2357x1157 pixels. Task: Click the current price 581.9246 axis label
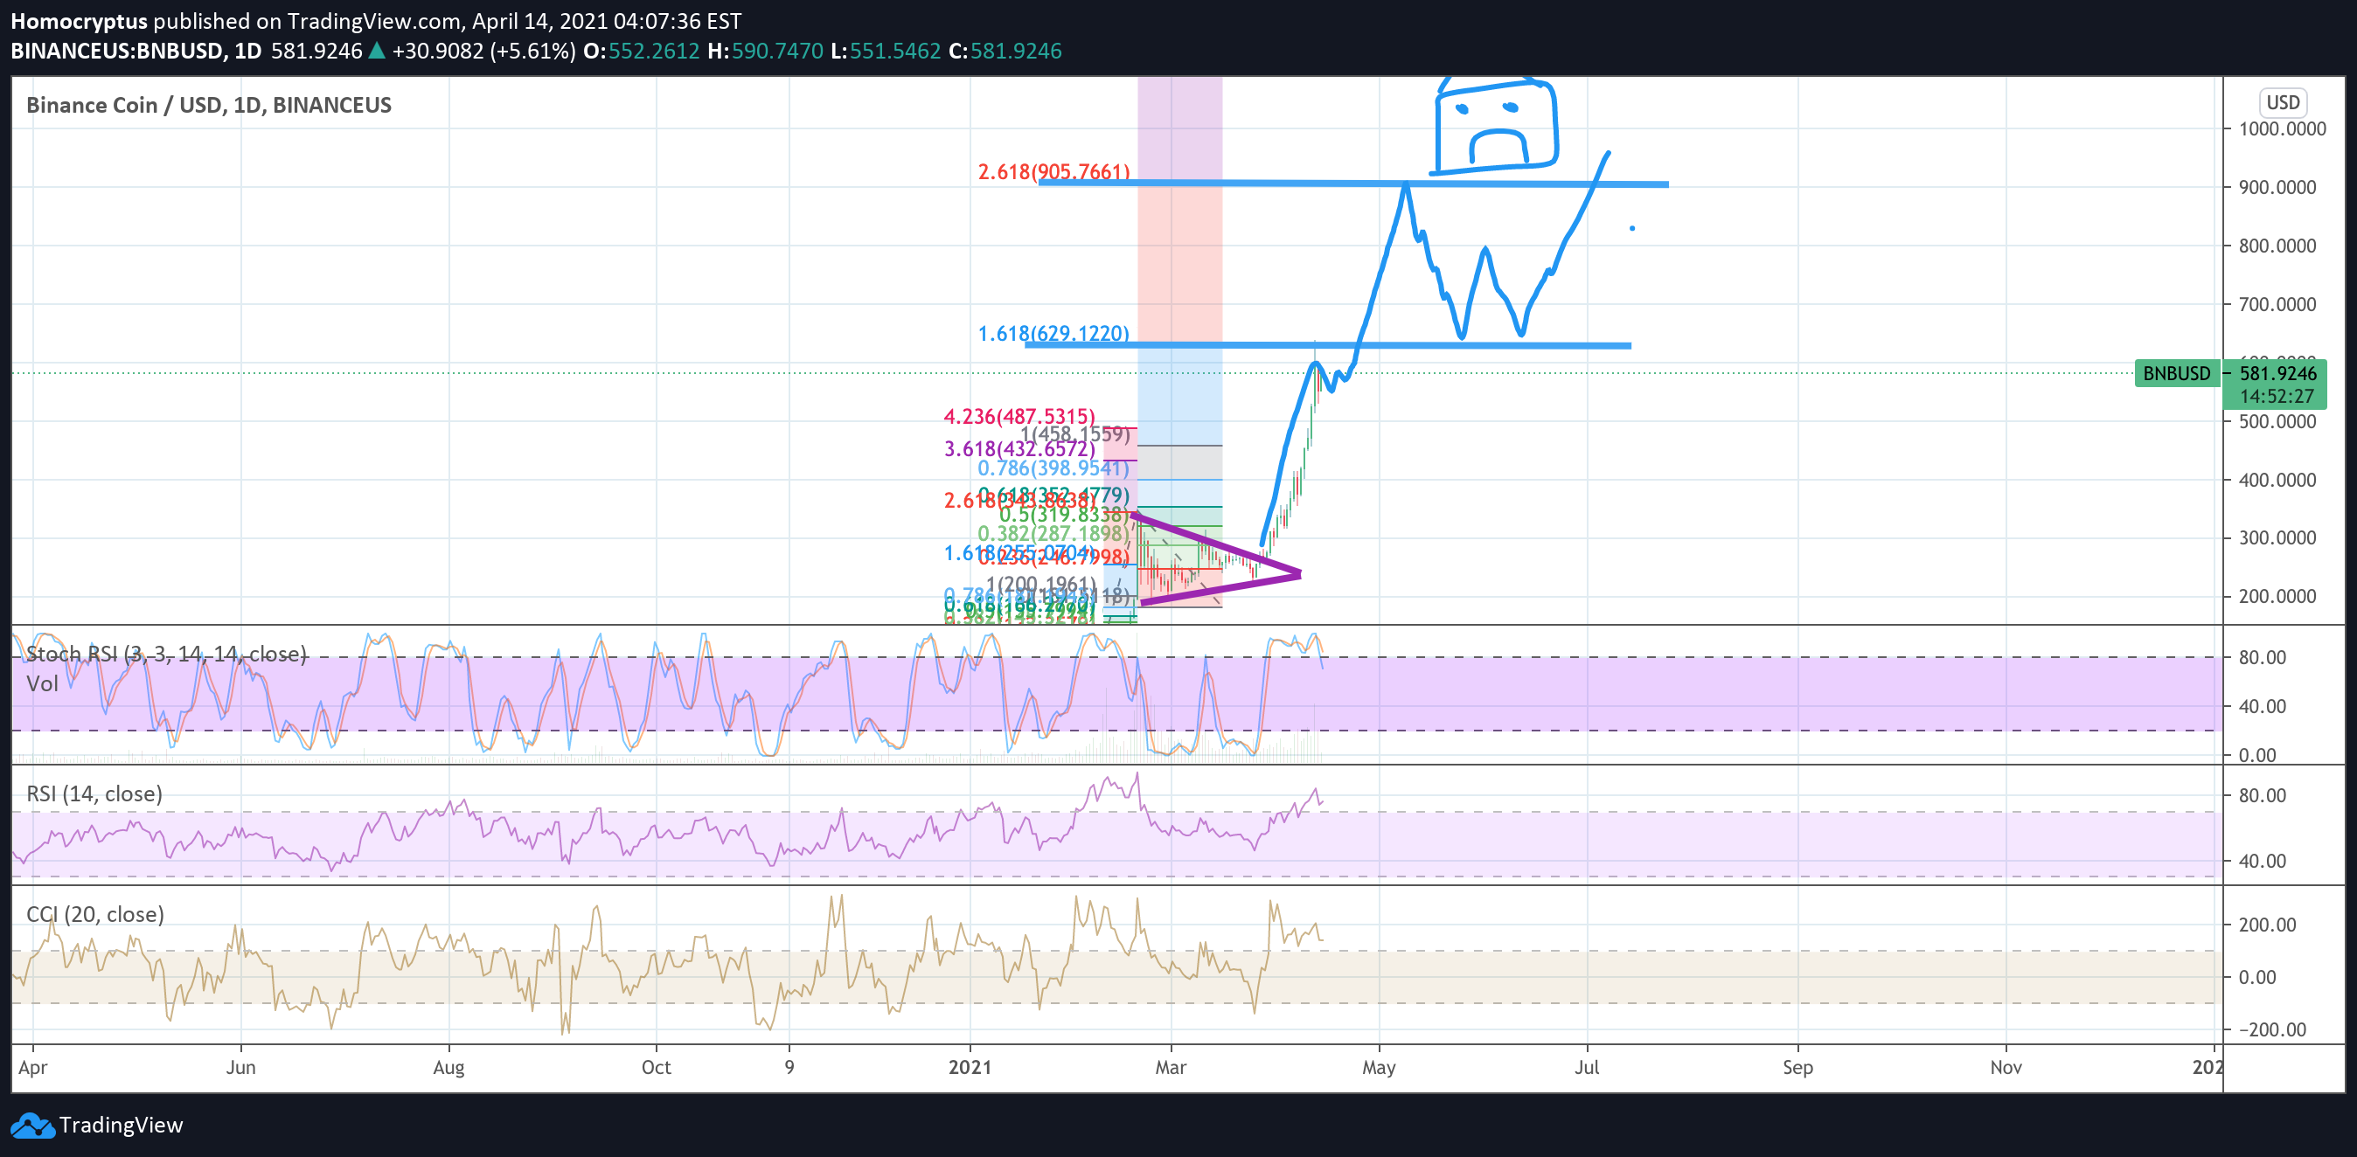coord(2277,373)
